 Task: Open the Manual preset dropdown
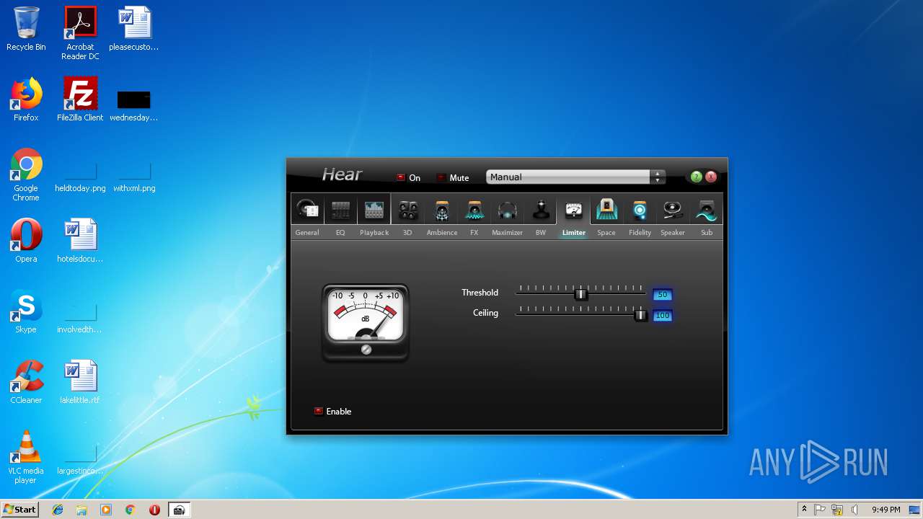(575, 177)
